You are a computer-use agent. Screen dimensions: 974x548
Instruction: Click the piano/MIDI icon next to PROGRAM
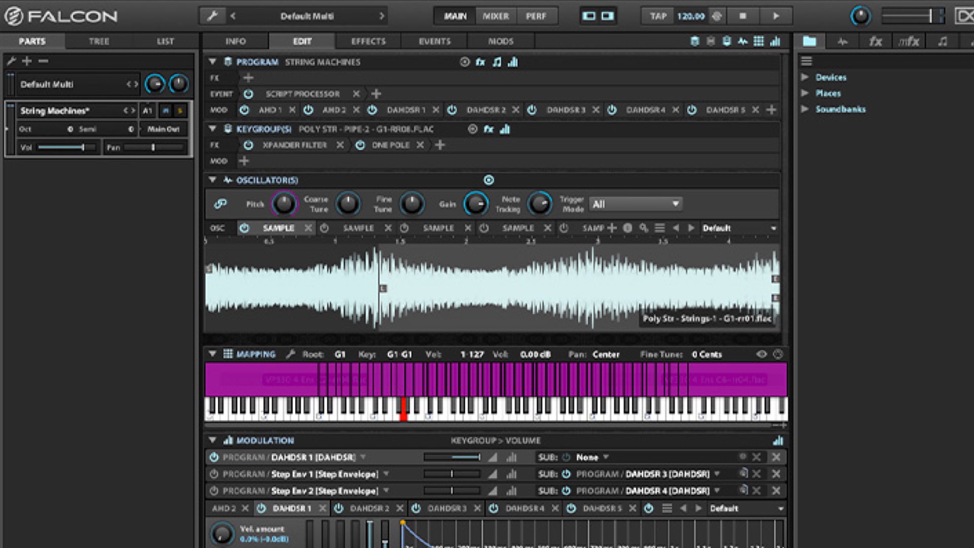(x=497, y=62)
